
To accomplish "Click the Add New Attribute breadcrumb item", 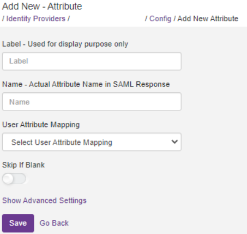I will 208,19.
